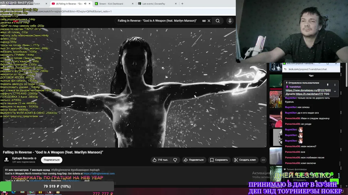Viewport: 348px width, 195px height.
Task: Open the #epitaph hashtag
Action: (94, 170)
